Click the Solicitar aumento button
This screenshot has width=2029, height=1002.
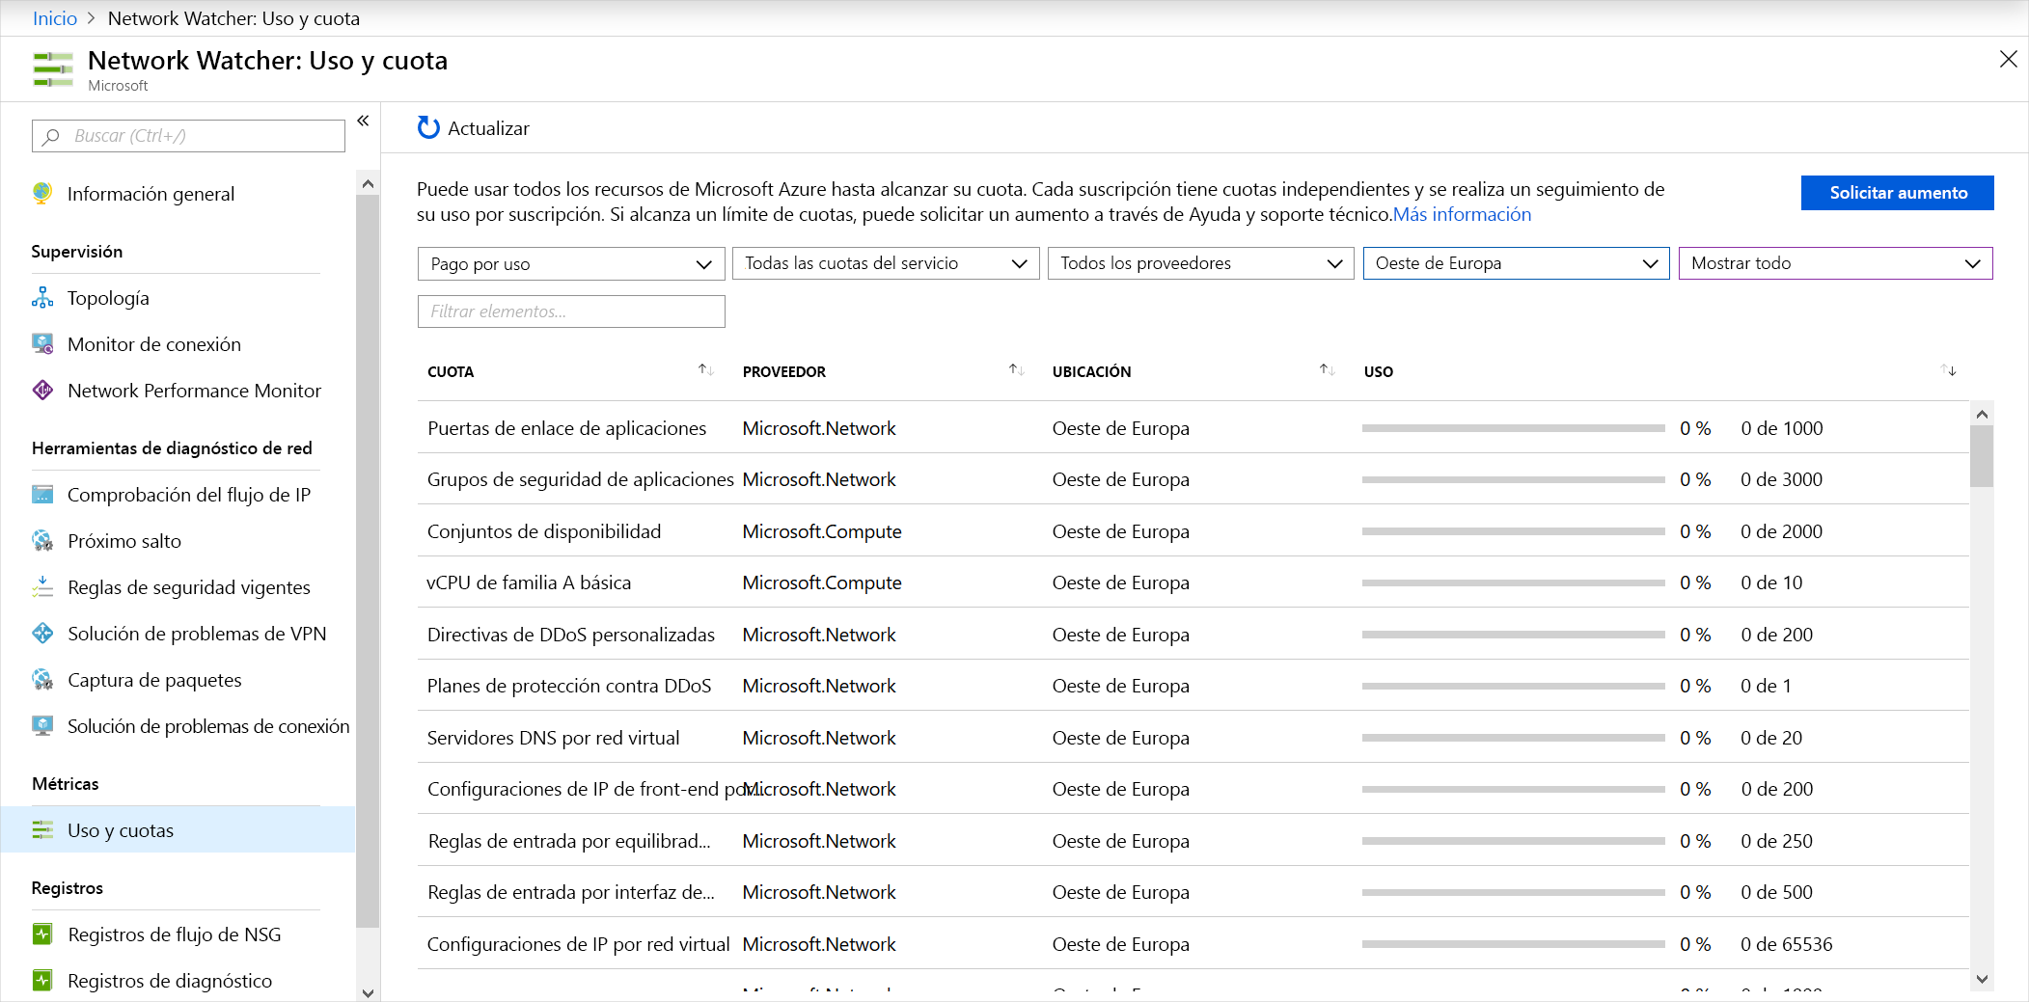pyautogui.click(x=1897, y=193)
